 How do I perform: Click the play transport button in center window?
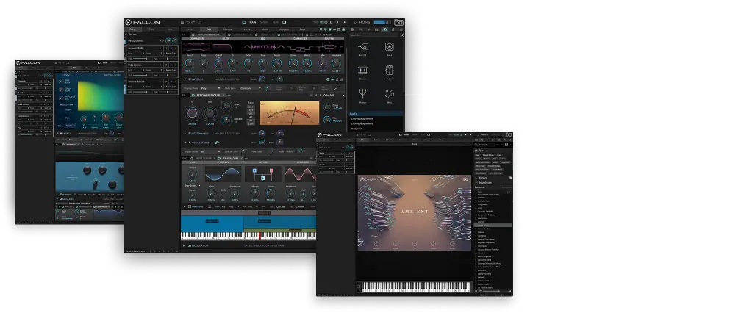(345, 22)
